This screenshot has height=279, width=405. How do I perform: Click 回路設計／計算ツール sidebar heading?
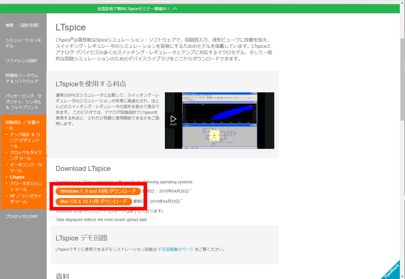(22, 125)
